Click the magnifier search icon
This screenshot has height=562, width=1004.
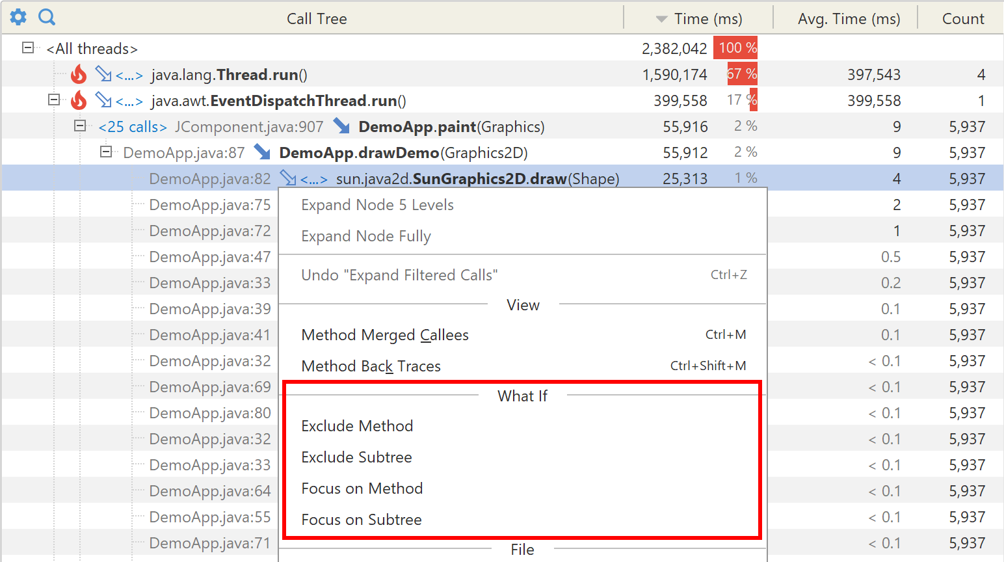pos(47,18)
